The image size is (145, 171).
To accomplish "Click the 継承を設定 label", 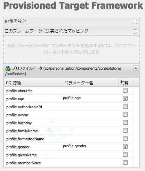I will coord(15,22).
